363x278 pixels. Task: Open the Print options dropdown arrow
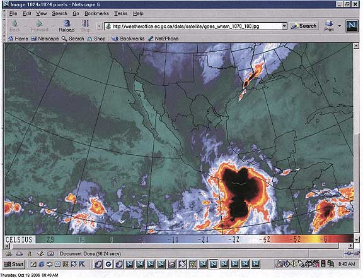(x=340, y=26)
